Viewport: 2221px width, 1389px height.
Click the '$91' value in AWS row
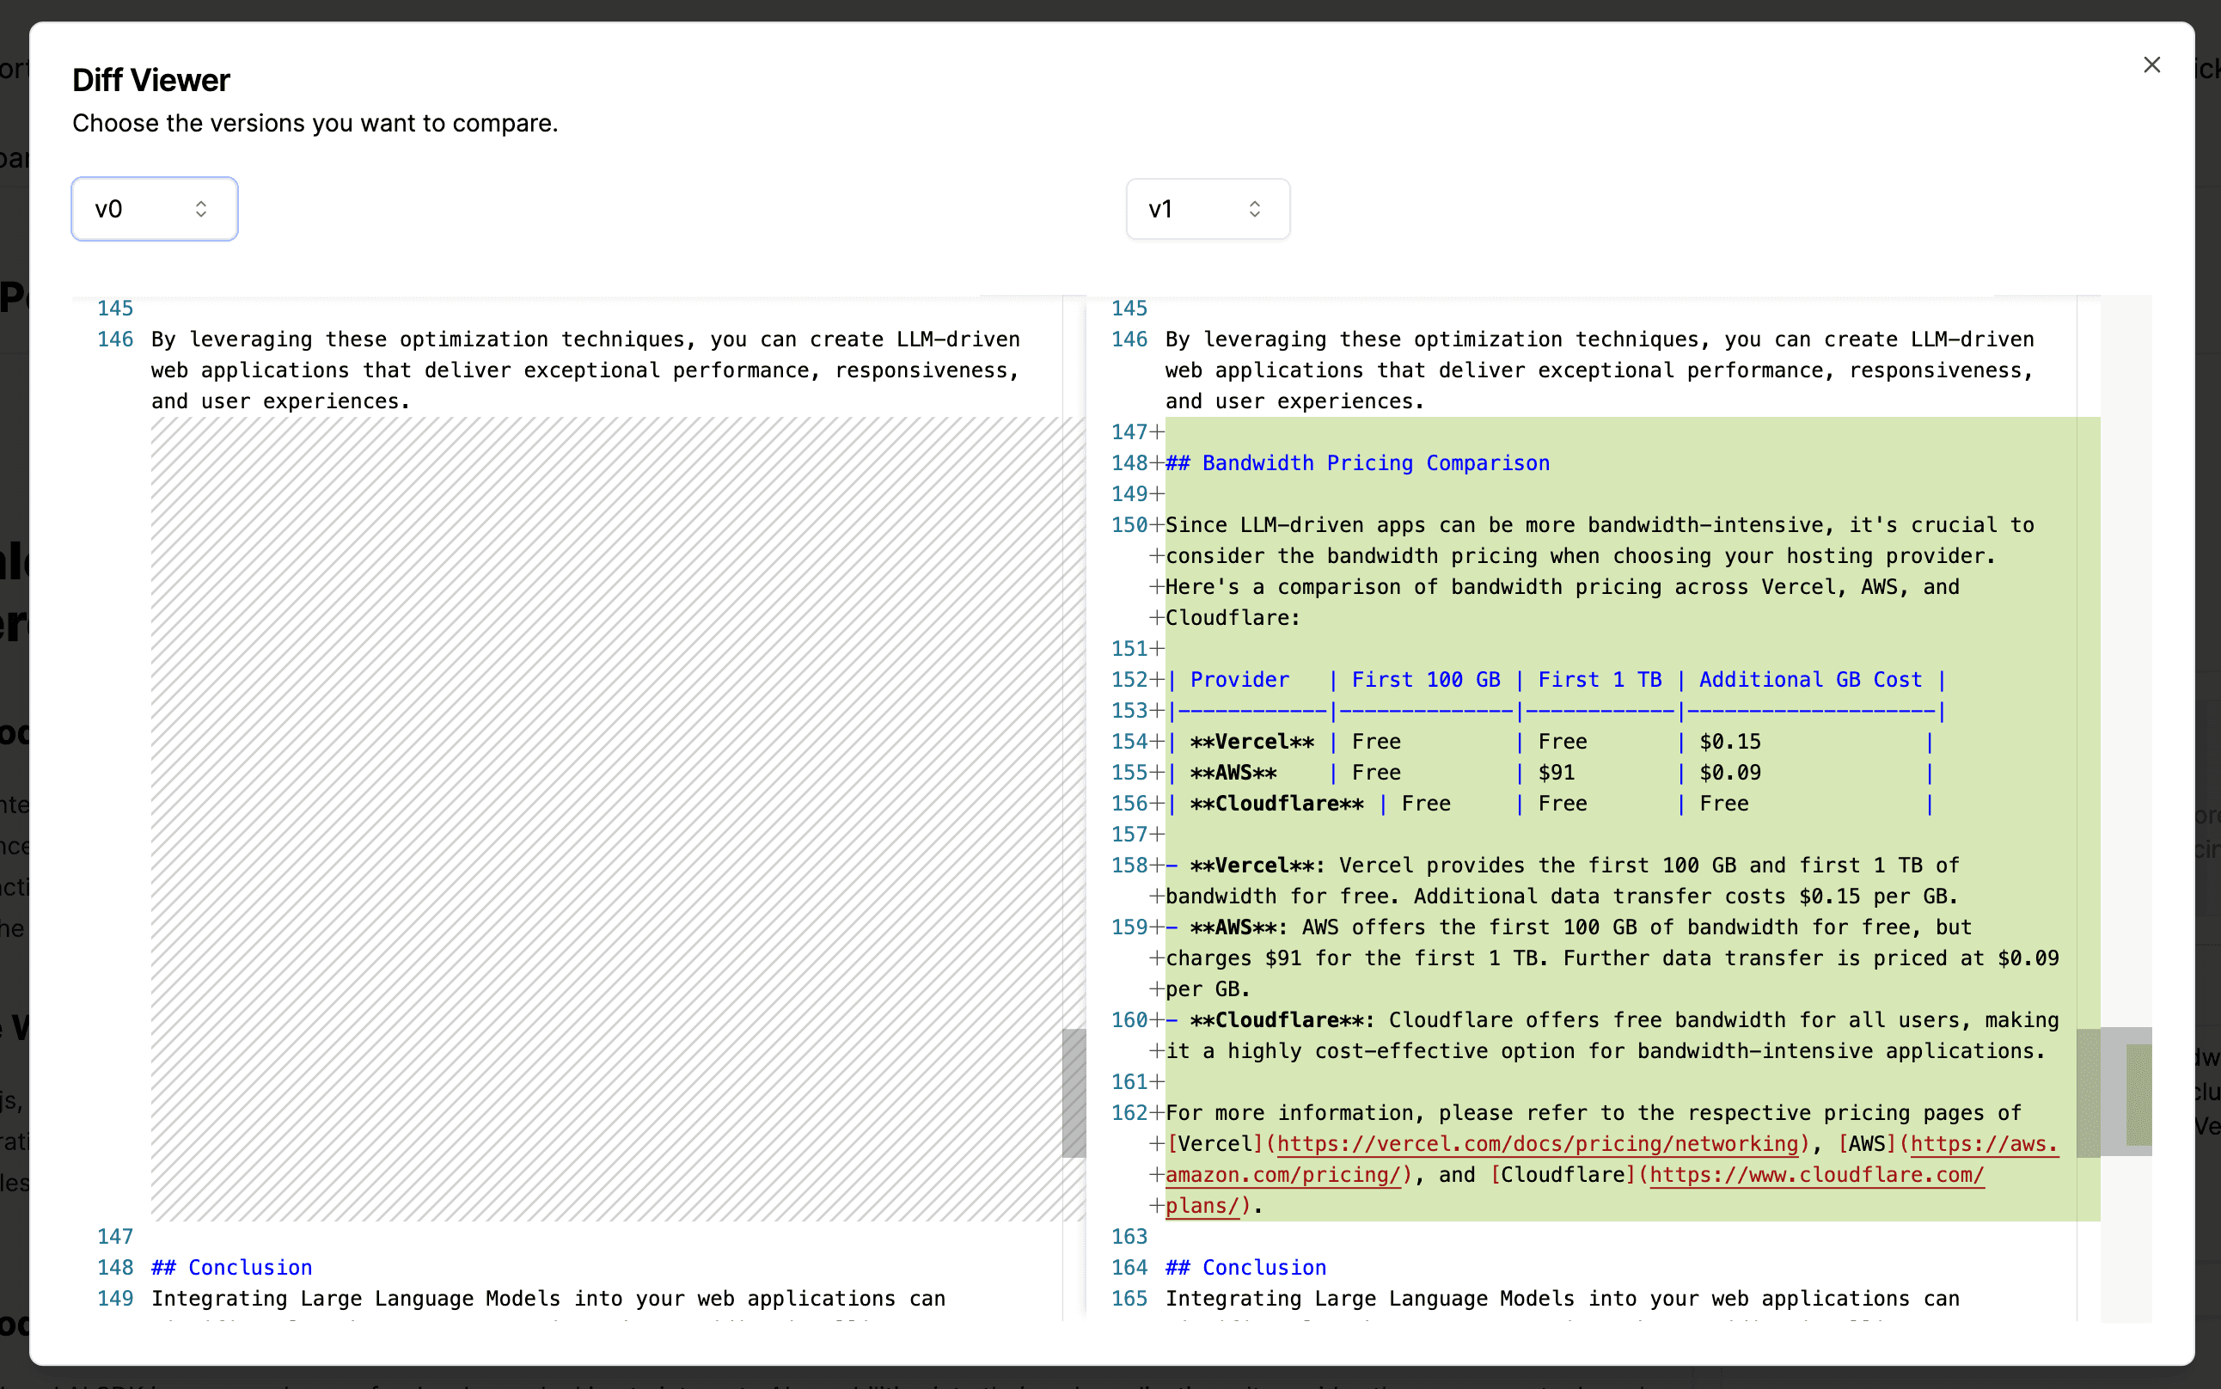[1557, 773]
